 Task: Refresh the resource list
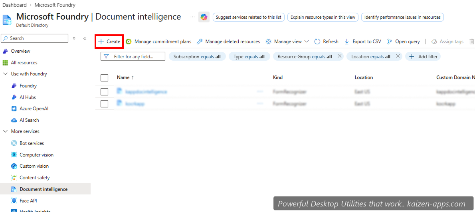pyautogui.click(x=326, y=42)
